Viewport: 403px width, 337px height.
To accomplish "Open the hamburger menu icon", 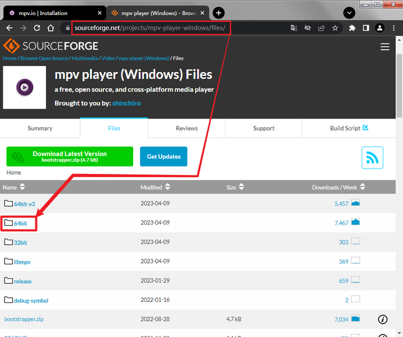I will 385,47.
